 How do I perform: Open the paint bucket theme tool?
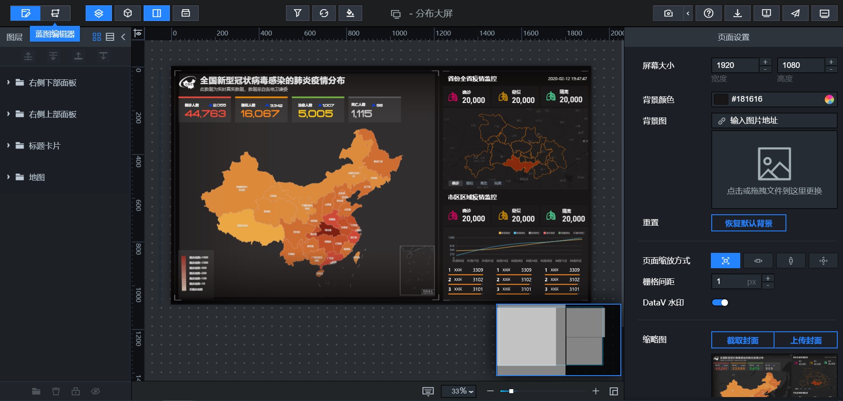[350, 13]
